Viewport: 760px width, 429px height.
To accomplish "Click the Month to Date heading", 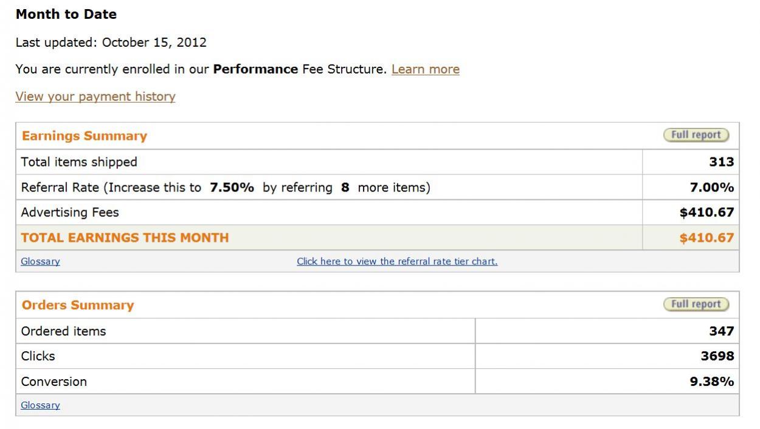I will point(66,15).
